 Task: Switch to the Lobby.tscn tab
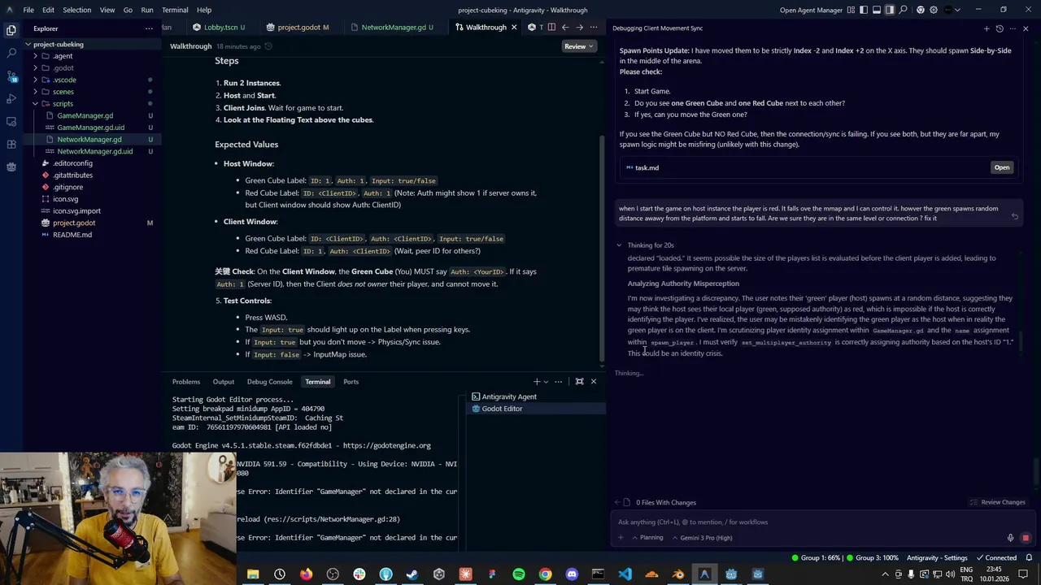tap(220, 27)
